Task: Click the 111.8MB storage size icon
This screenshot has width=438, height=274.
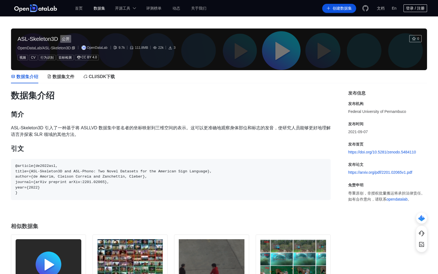Action: coord(132,48)
